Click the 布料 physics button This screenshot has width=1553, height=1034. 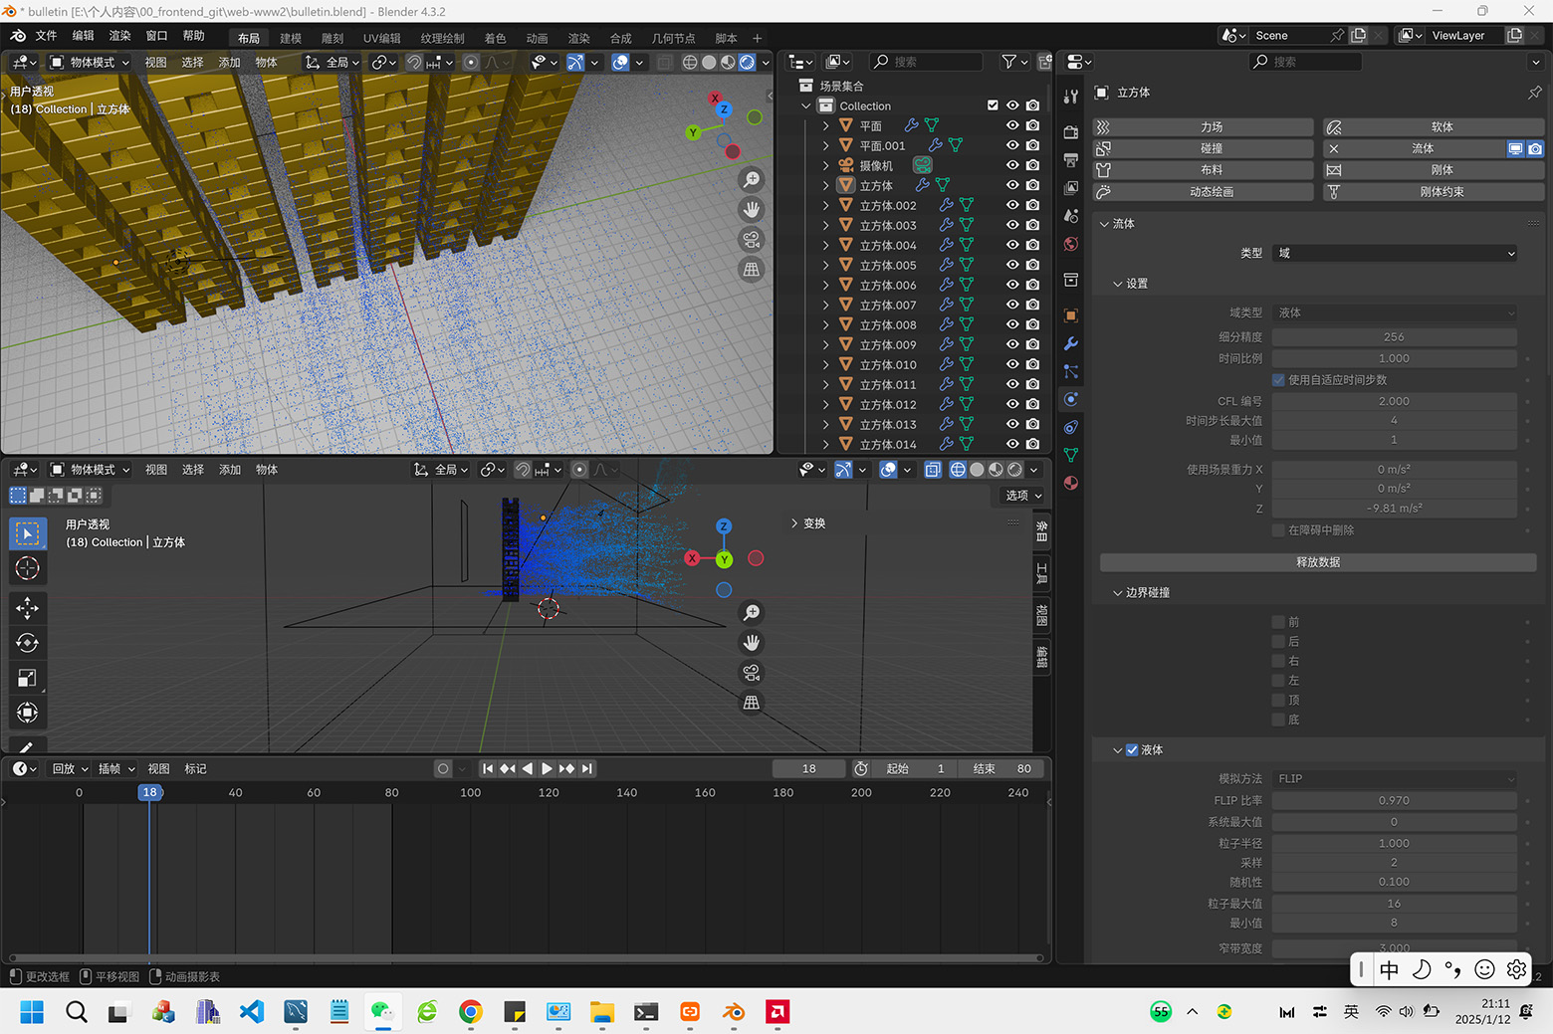(1211, 170)
